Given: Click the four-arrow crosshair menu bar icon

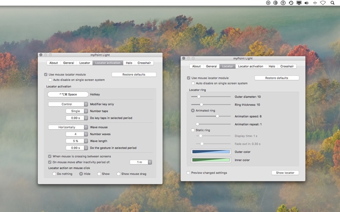Looking at the screenshot, I should pyautogui.click(x=315, y=3).
